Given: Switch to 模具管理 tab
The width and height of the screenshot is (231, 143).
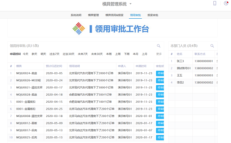Looking at the screenshot, I should tap(93, 15).
